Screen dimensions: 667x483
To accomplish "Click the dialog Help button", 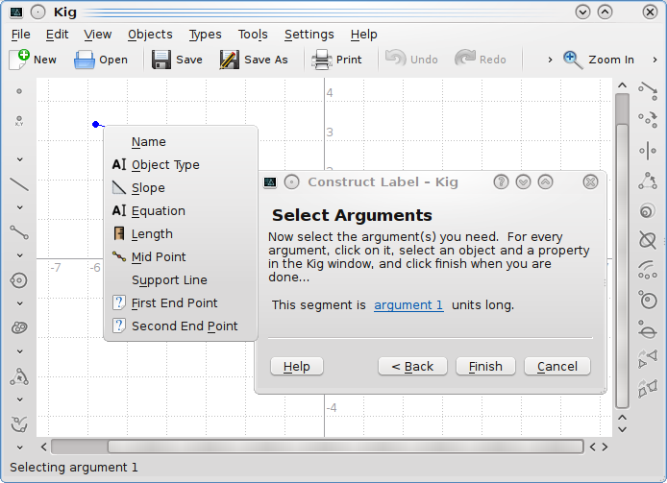I will coord(296,367).
